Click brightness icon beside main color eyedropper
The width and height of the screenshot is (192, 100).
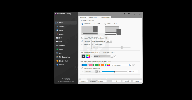(x=134, y=65)
